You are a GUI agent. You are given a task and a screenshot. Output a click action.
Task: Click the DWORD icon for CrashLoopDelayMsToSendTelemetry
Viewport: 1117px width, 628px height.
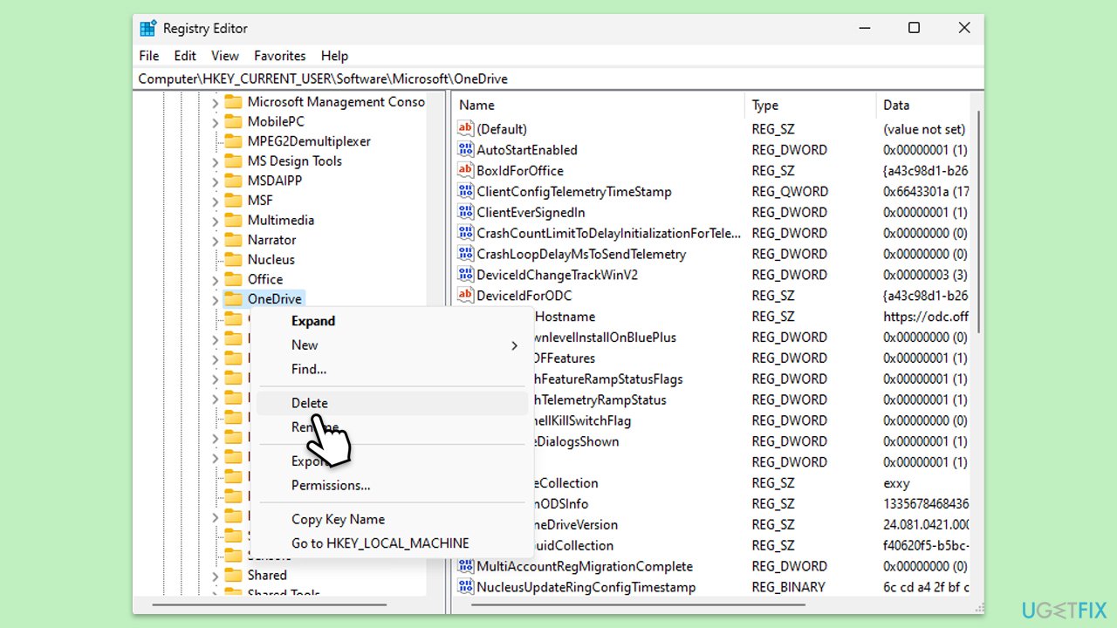(x=465, y=254)
